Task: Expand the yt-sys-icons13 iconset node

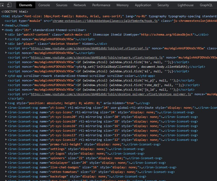Action: coord(6,135)
